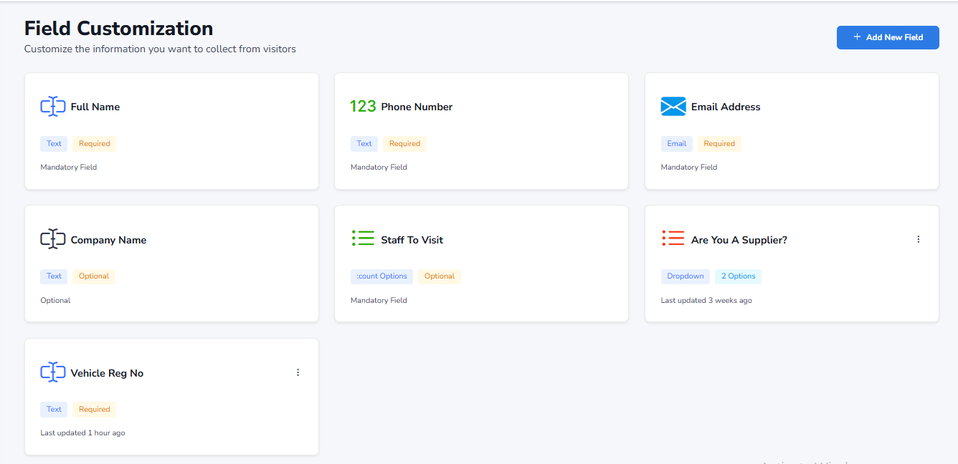Click the blue envelope icon beside Email Address
Screen dimensions: 958x464
[673, 107]
